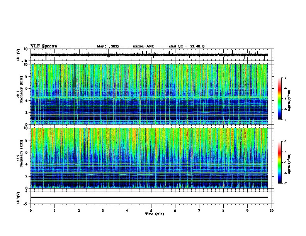This screenshot has width=306, height=236.
Task: Click the ch.1 'Frequency (kHz)' axis label
Action: 21,89
